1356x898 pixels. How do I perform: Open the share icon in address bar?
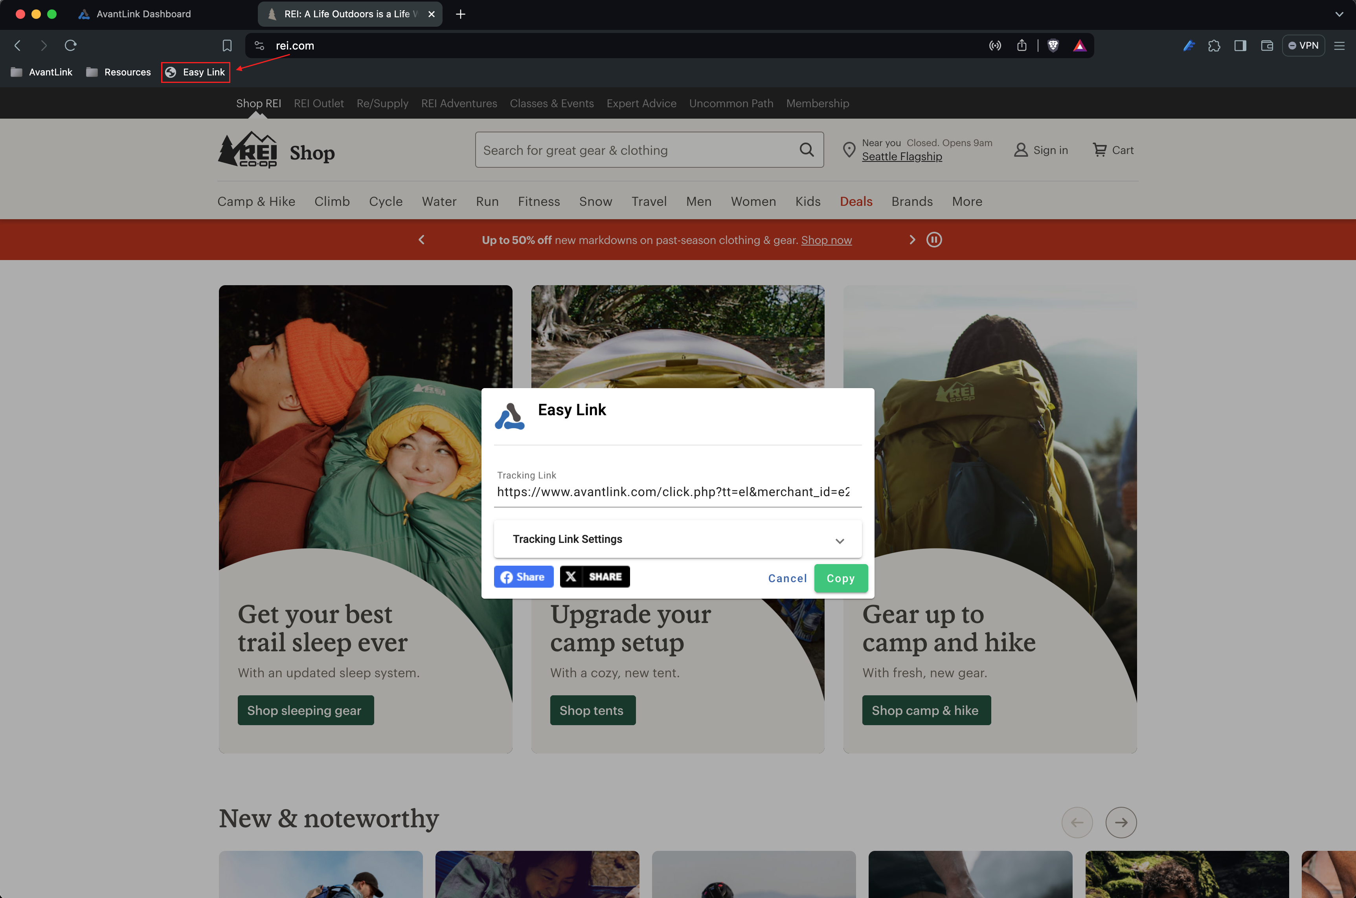(x=1022, y=45)
